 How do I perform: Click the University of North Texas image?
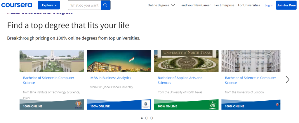point(186,61)
